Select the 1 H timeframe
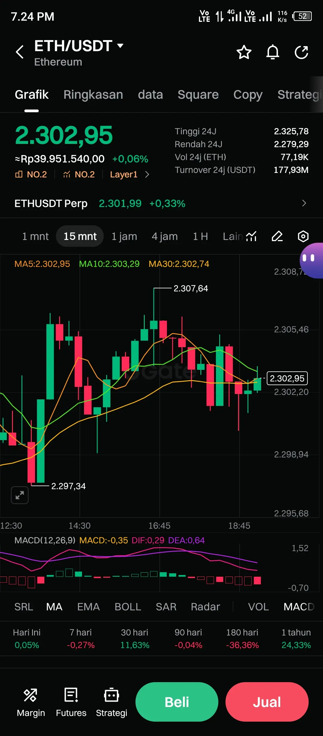This screenshot has width=323, height=736. tap(200, 236)
